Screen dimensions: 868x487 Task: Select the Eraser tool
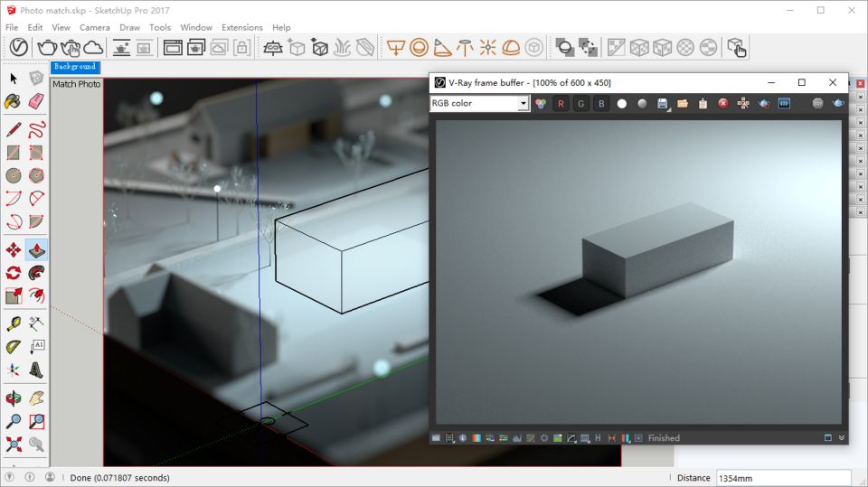(x=36, y=102)
